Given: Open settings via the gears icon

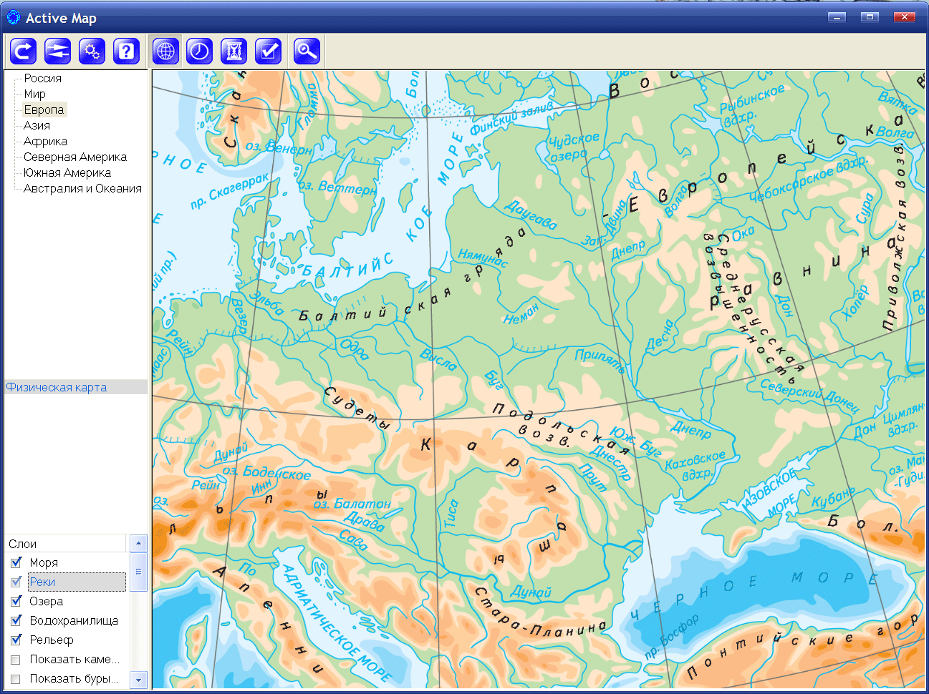Looking at the screenshot, I should (92, 51).
